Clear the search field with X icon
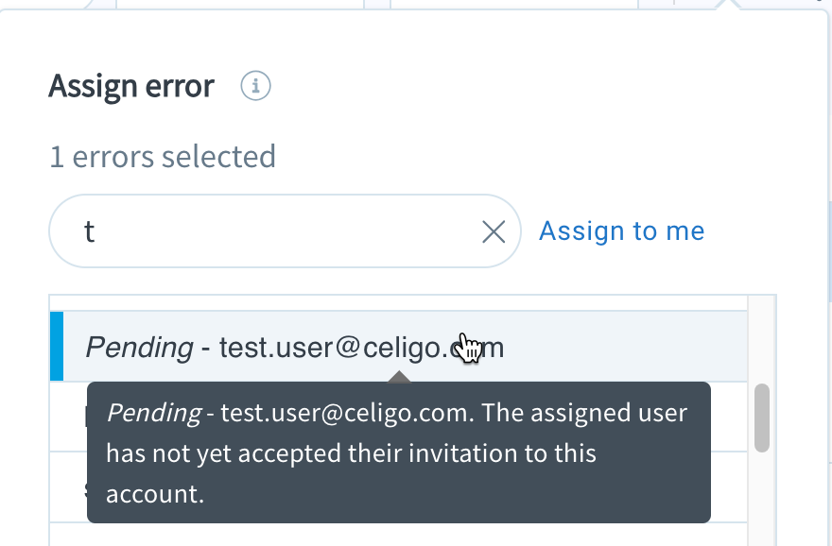The height and width of the screenshot is (546, 832). click(x=494, y=231)
